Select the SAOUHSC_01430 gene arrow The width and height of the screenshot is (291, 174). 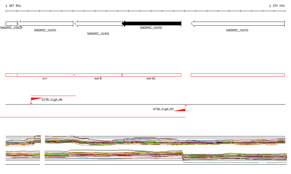click(45, 24)
